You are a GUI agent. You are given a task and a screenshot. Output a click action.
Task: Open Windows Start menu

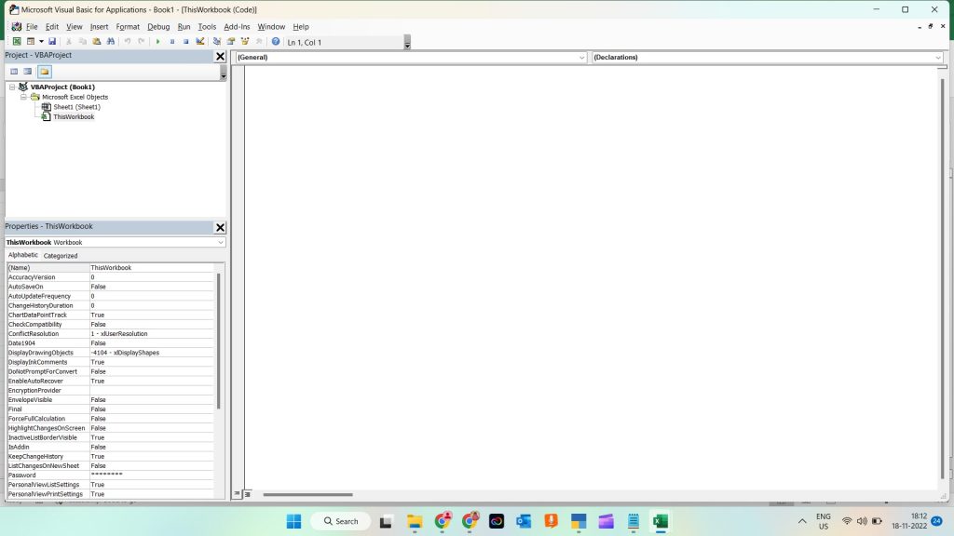(293, 521)
